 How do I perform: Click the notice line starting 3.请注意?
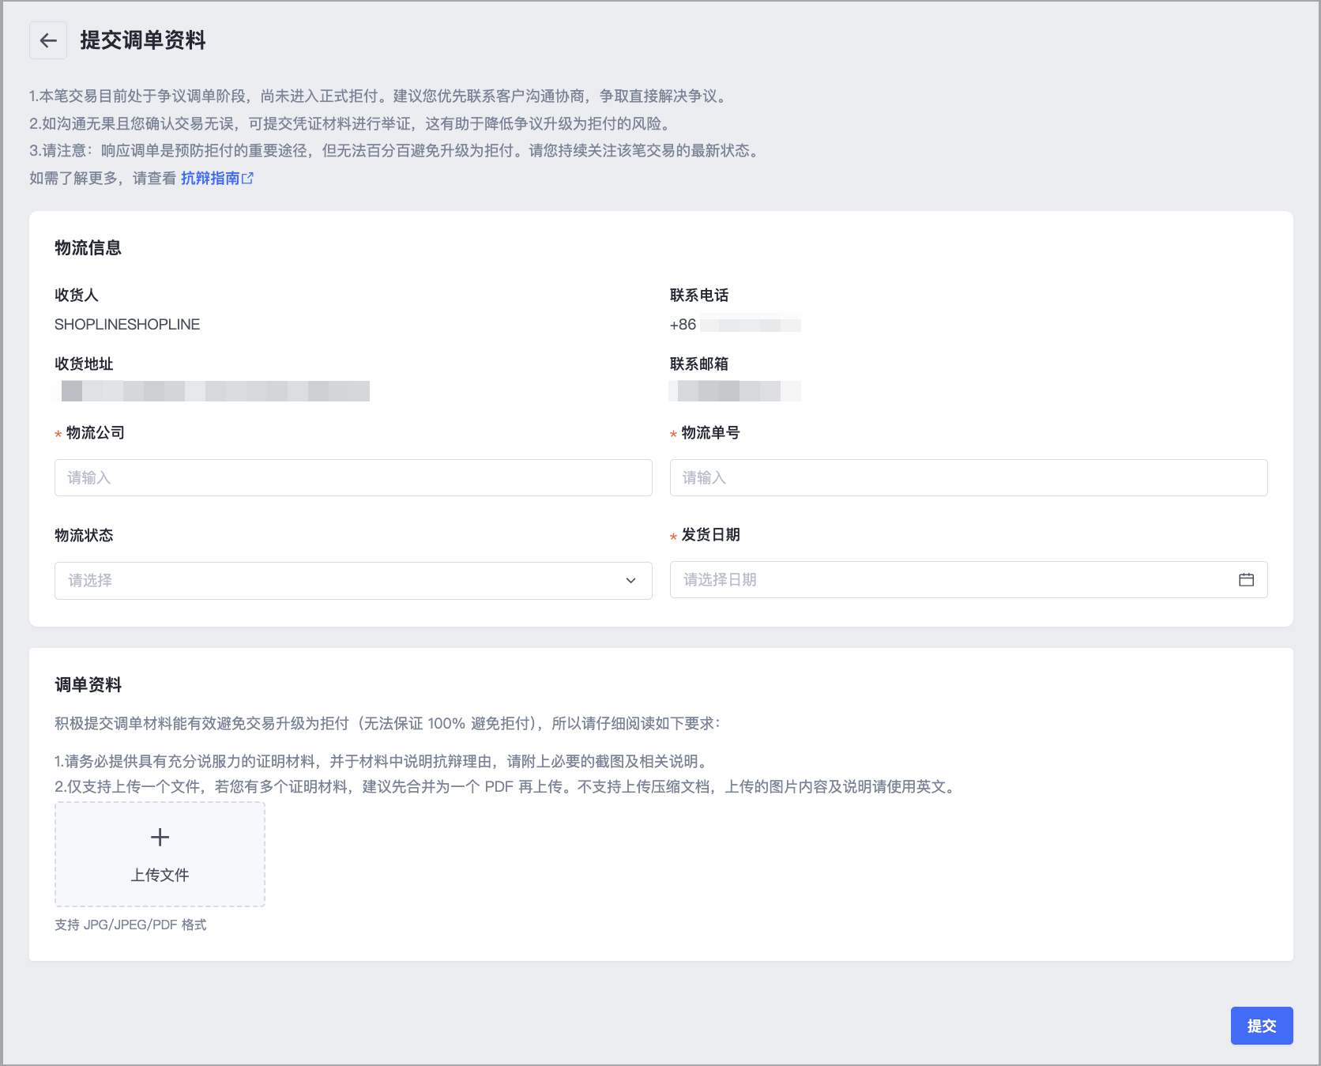click(395, 151)
